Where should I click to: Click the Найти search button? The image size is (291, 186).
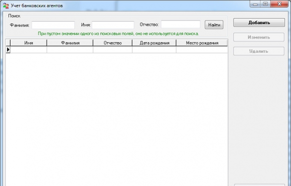click(214, 25)
